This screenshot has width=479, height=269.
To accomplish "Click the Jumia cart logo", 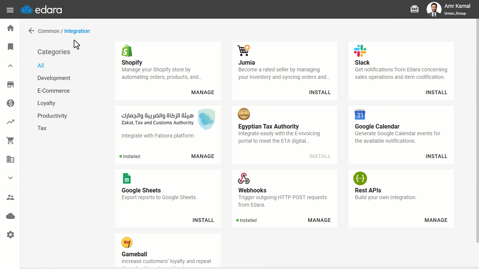I will pyautogui.click(x=244, y=50).
